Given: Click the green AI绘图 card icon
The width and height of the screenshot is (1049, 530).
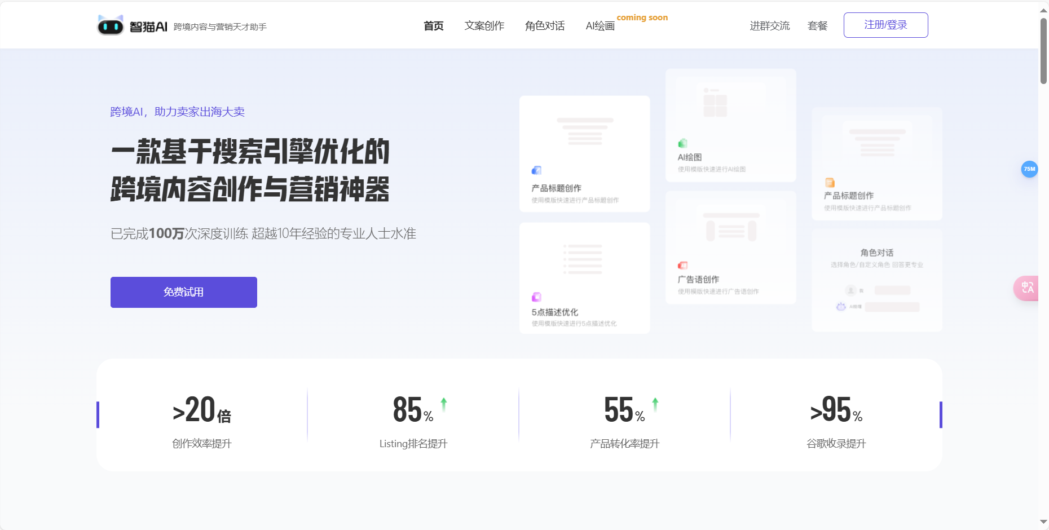Looking at the screenshot, I should (683, 142).
